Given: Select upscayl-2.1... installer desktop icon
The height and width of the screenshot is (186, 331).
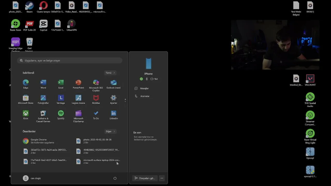Looking at the screenshot, I should [x=310, y=172].
